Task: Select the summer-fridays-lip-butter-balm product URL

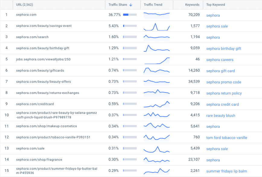Action: coord(57,171)
